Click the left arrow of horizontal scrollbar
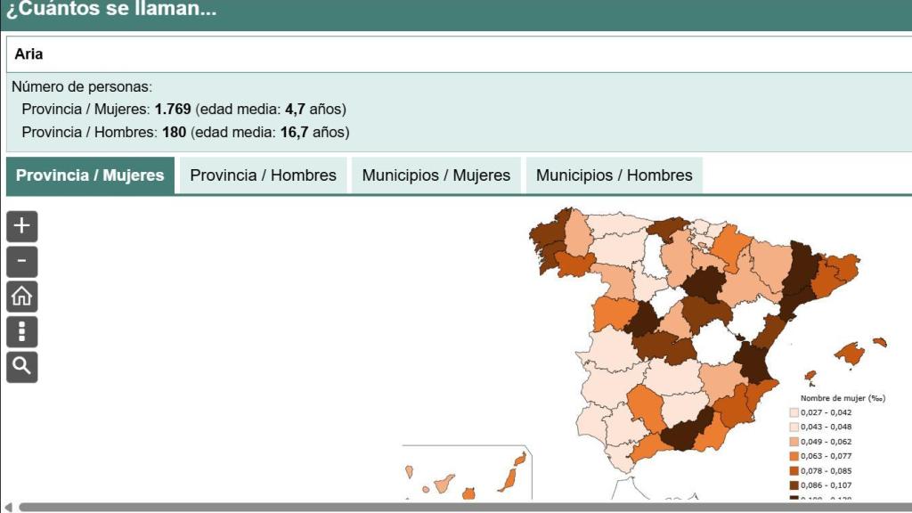912x513 pixels. tap(8, 507)
